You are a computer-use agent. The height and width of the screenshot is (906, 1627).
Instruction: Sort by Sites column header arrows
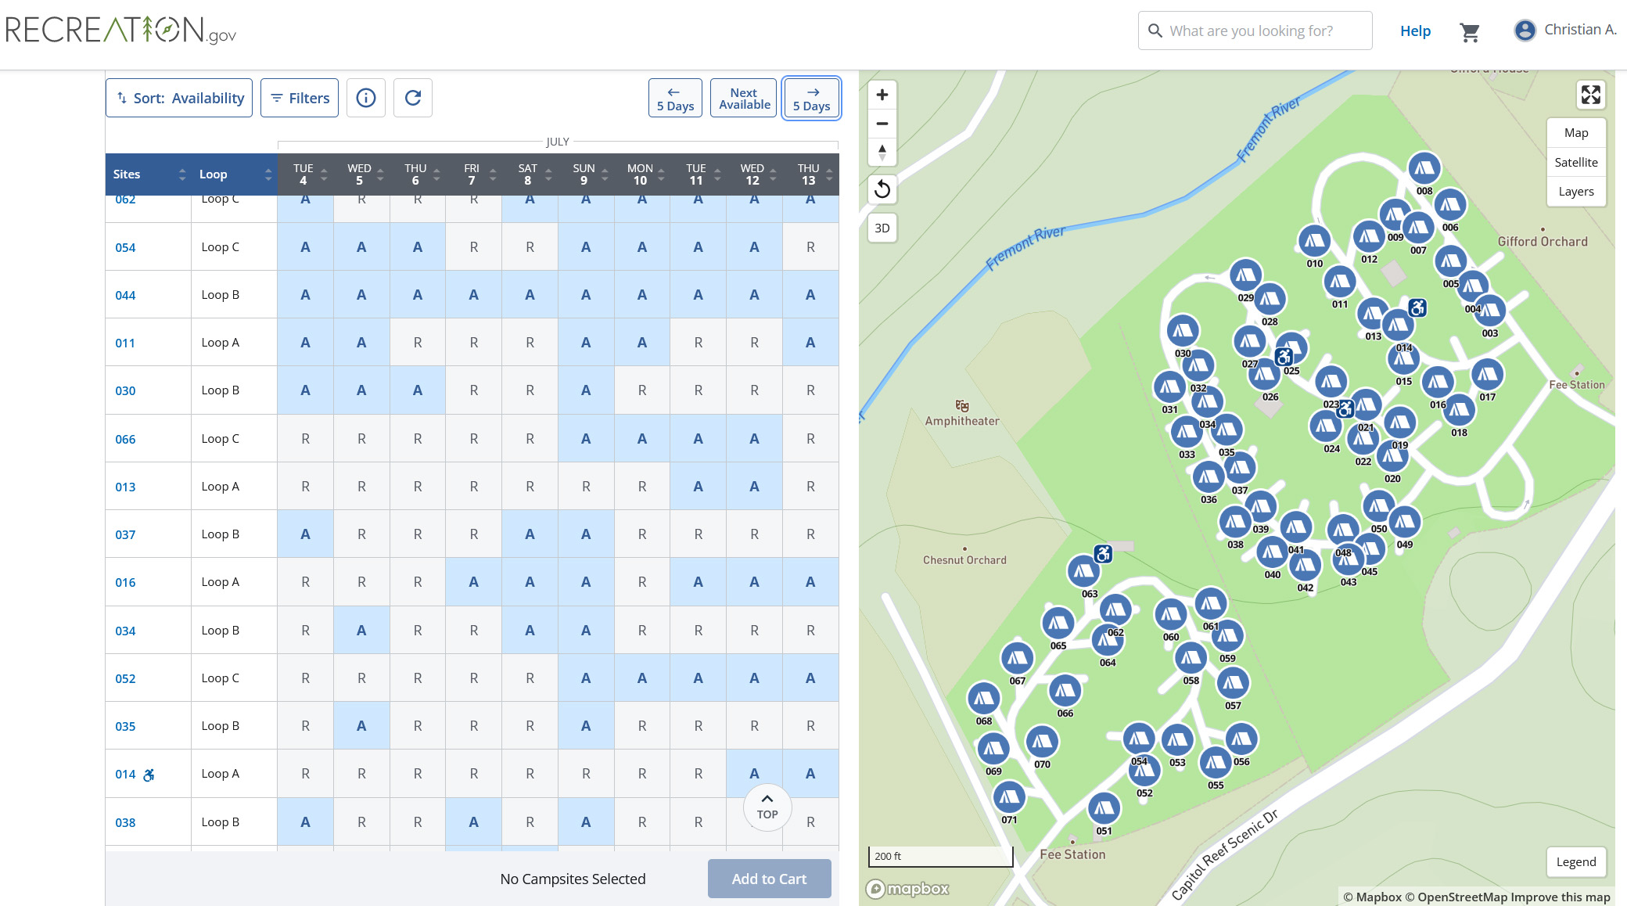(x=181, y=174)
